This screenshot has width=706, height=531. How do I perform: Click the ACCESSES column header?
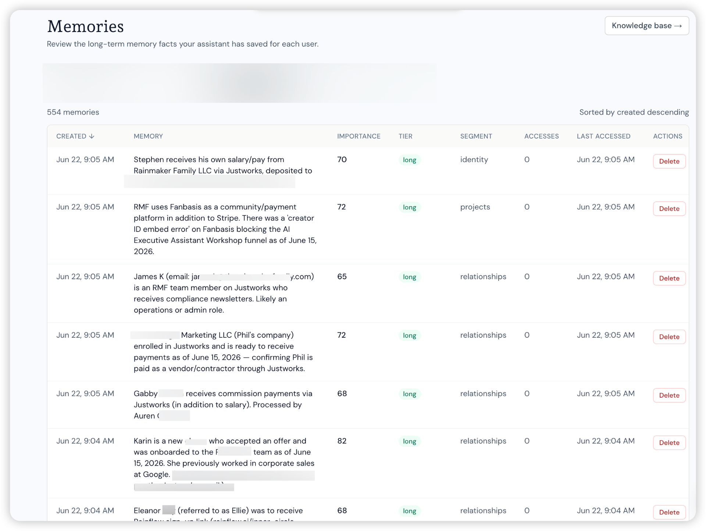pos(541,136)
